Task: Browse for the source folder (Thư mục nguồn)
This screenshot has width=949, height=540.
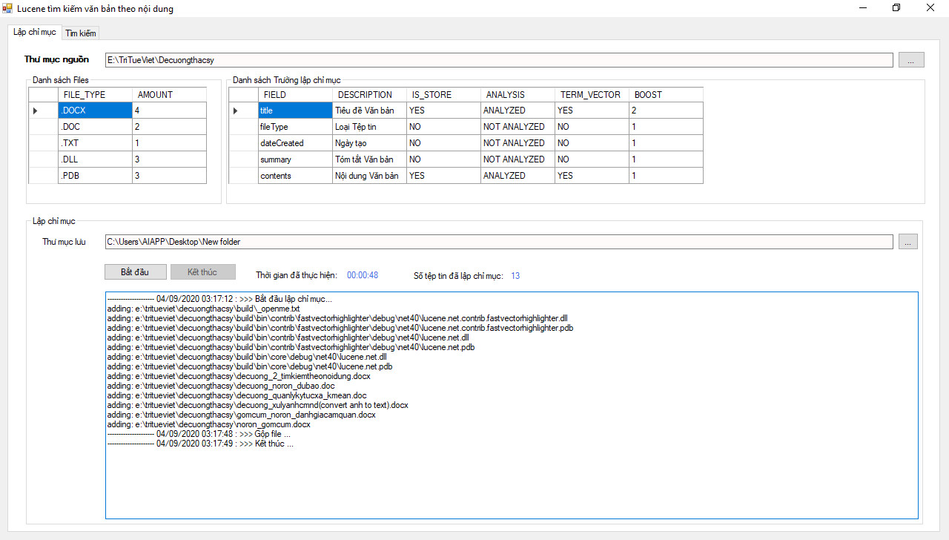Action: pyautogui.click(x=911, y=60)
